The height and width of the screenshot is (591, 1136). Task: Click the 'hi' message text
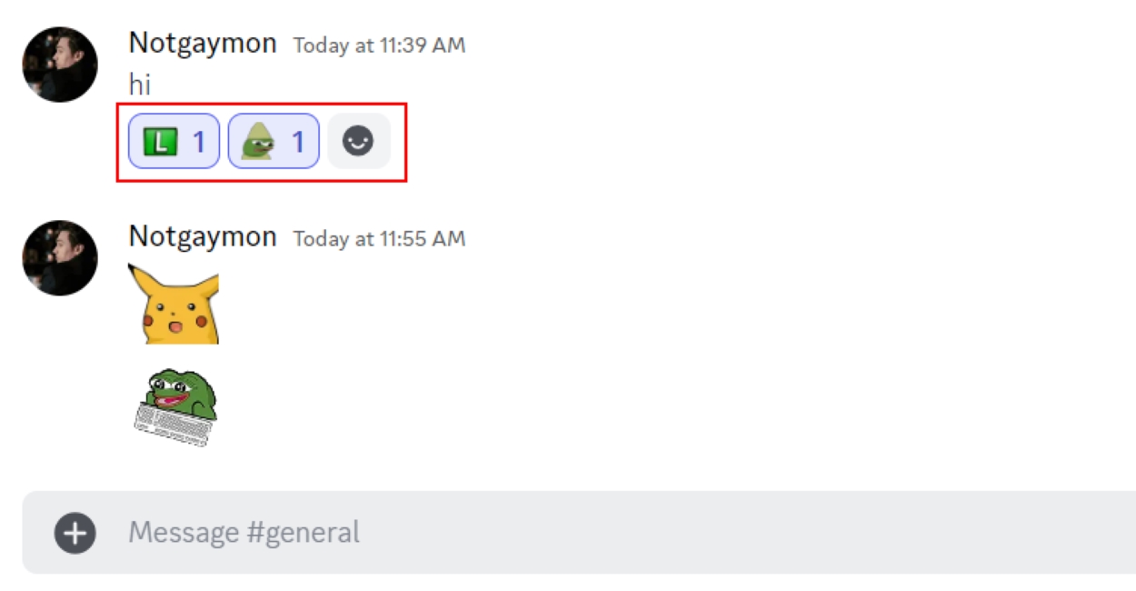138,80
